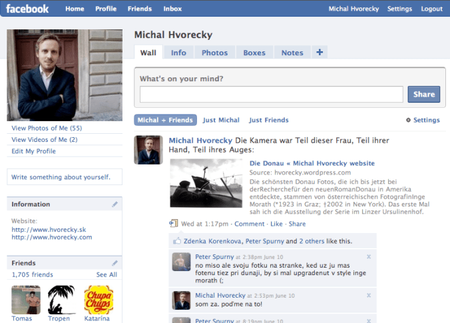The height and width of the screenshot is (323, 450).
Task: Open Inbox in the top navigation
Action: [172, 9]
